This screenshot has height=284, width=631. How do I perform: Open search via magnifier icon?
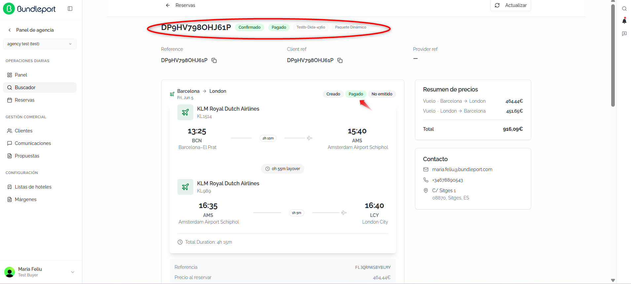[x=624, y=9]
